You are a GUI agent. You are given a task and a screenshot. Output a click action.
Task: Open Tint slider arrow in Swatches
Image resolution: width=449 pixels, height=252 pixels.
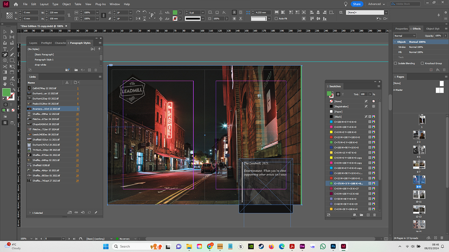click(x=370, y=94)
